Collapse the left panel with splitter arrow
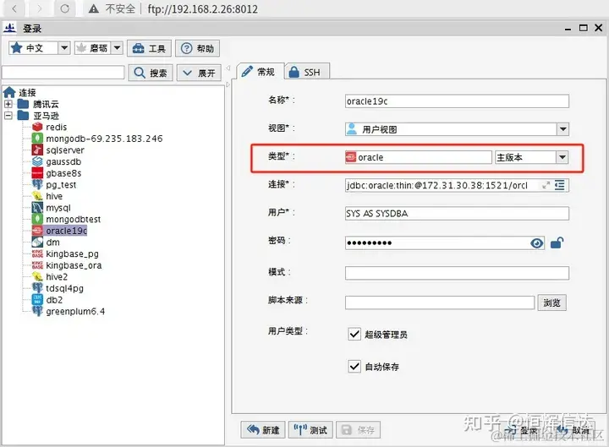The height and width of the screenshot is (447, 609). pos(228,68)
